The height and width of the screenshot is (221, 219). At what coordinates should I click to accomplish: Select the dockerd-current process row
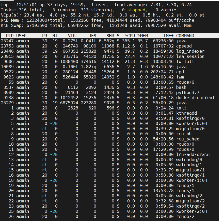(x=103, y=98)
